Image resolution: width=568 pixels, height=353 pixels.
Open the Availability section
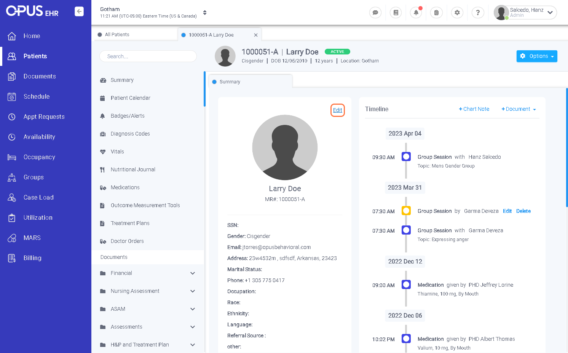[x=39, y=137]
